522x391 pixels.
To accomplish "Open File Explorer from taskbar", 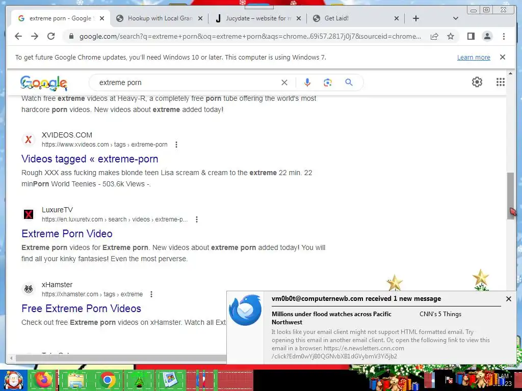I will tap(75, 380).
